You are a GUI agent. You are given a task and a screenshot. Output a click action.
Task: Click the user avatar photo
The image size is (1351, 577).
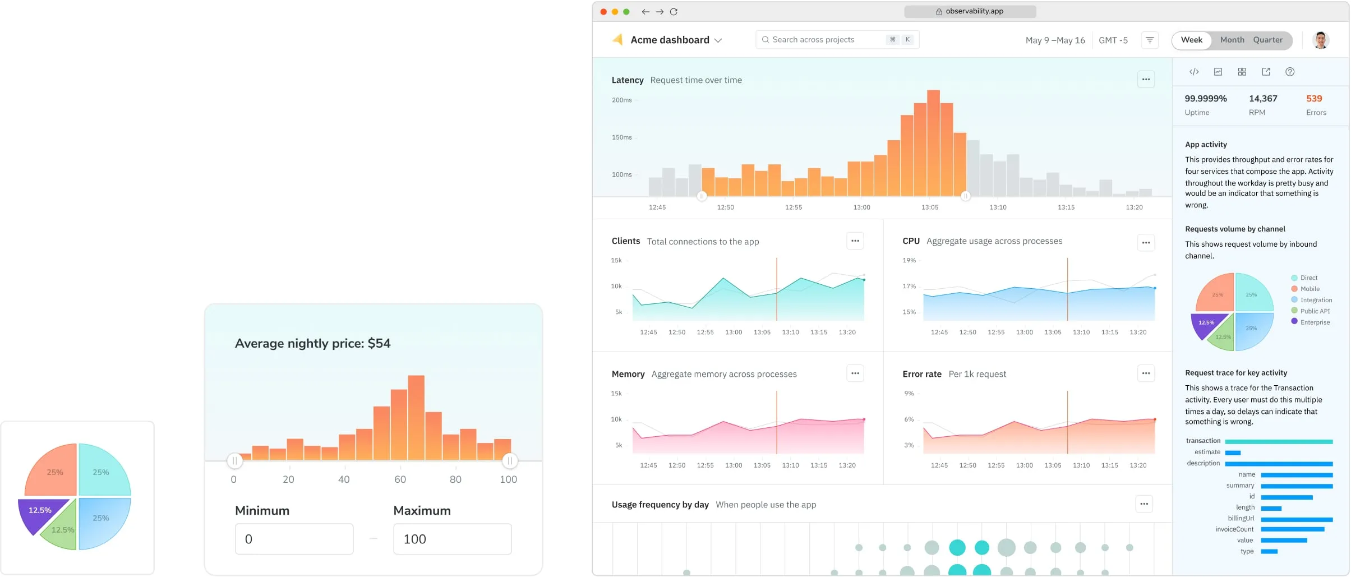(x=1321, y=40)
